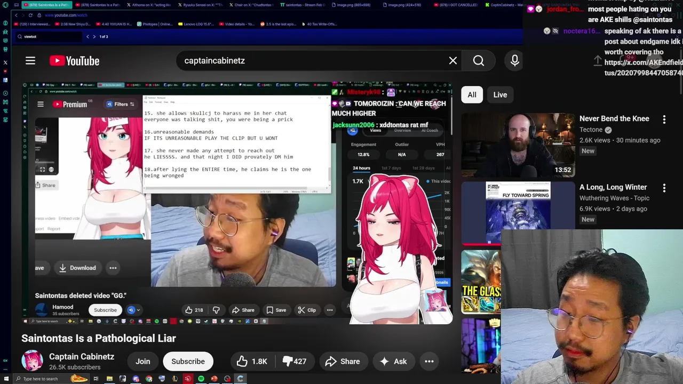Clear the captaincabinetz search text
This screenshot has width=683, height=384.
pos(453,61)
